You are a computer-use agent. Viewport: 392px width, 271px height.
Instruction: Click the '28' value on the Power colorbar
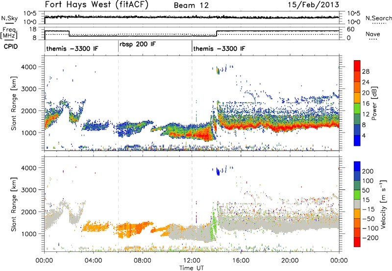click(366, 71)
